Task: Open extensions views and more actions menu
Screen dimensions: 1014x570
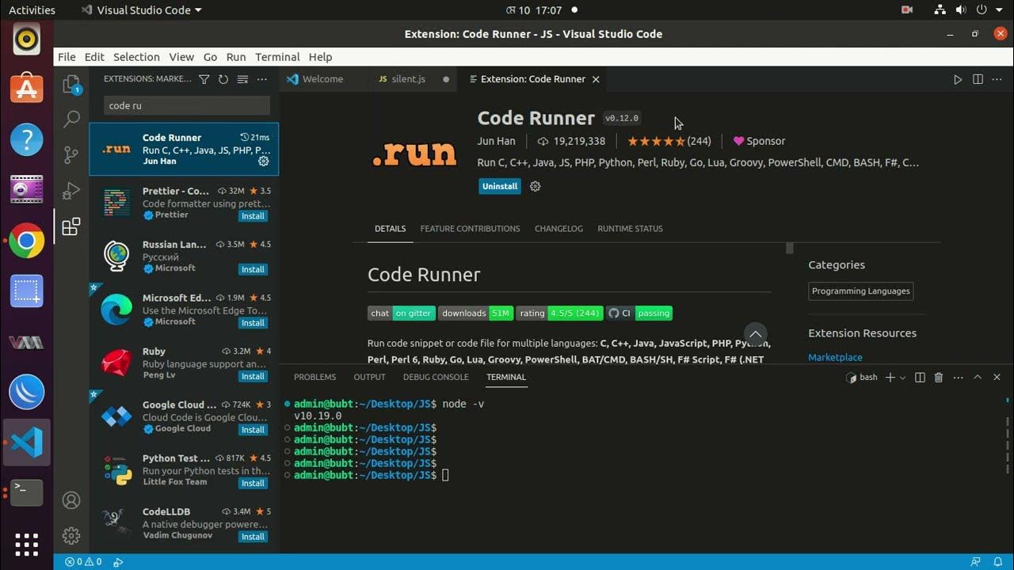Action: [x=262, y=79]
